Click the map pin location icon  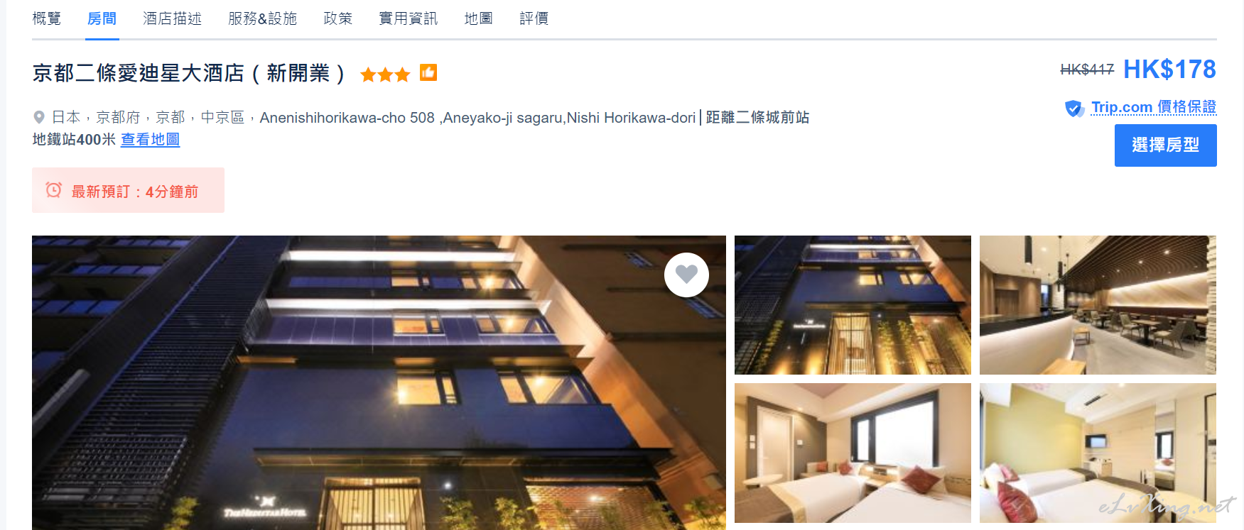click(x=39, y=117)
